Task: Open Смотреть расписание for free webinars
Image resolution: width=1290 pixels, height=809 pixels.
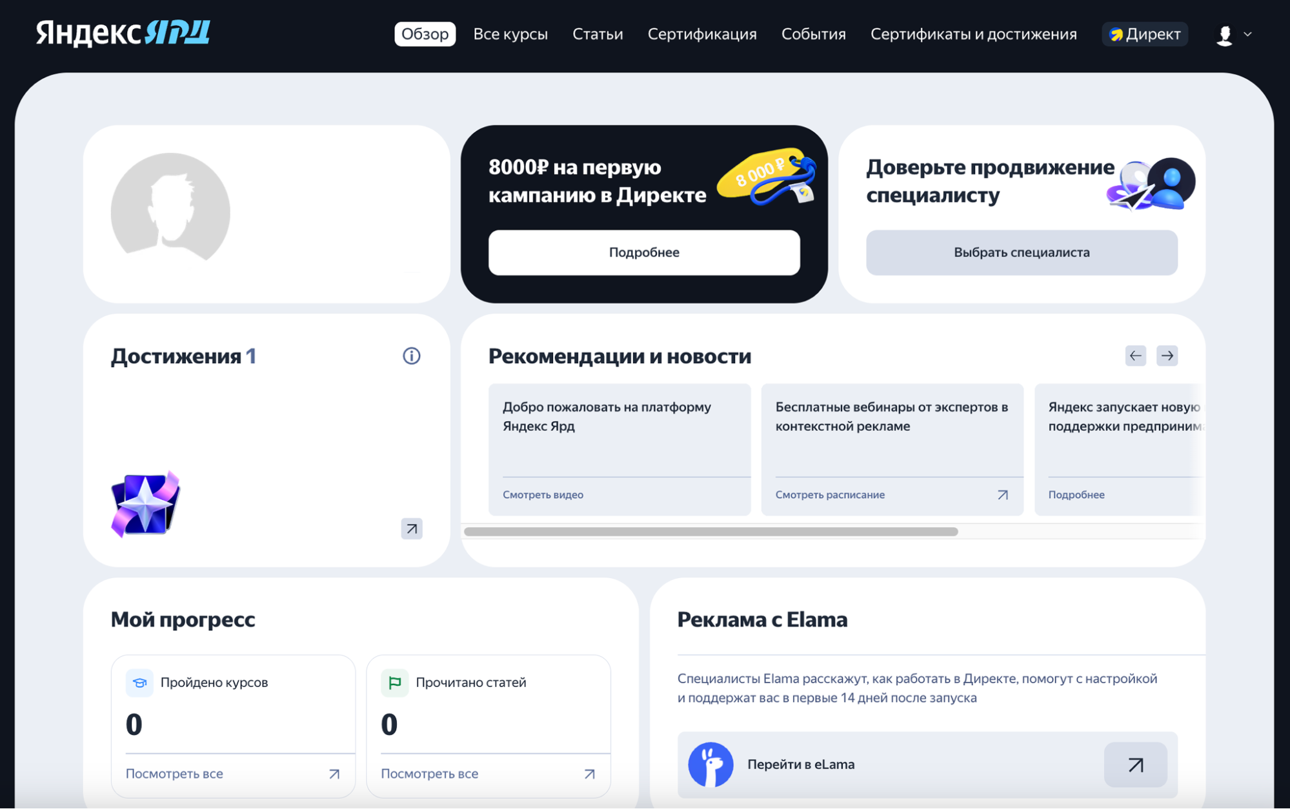Action: [x=830, y=494]
